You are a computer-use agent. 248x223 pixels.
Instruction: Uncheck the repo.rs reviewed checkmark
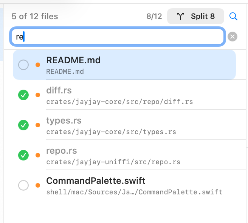click(23, 155)
